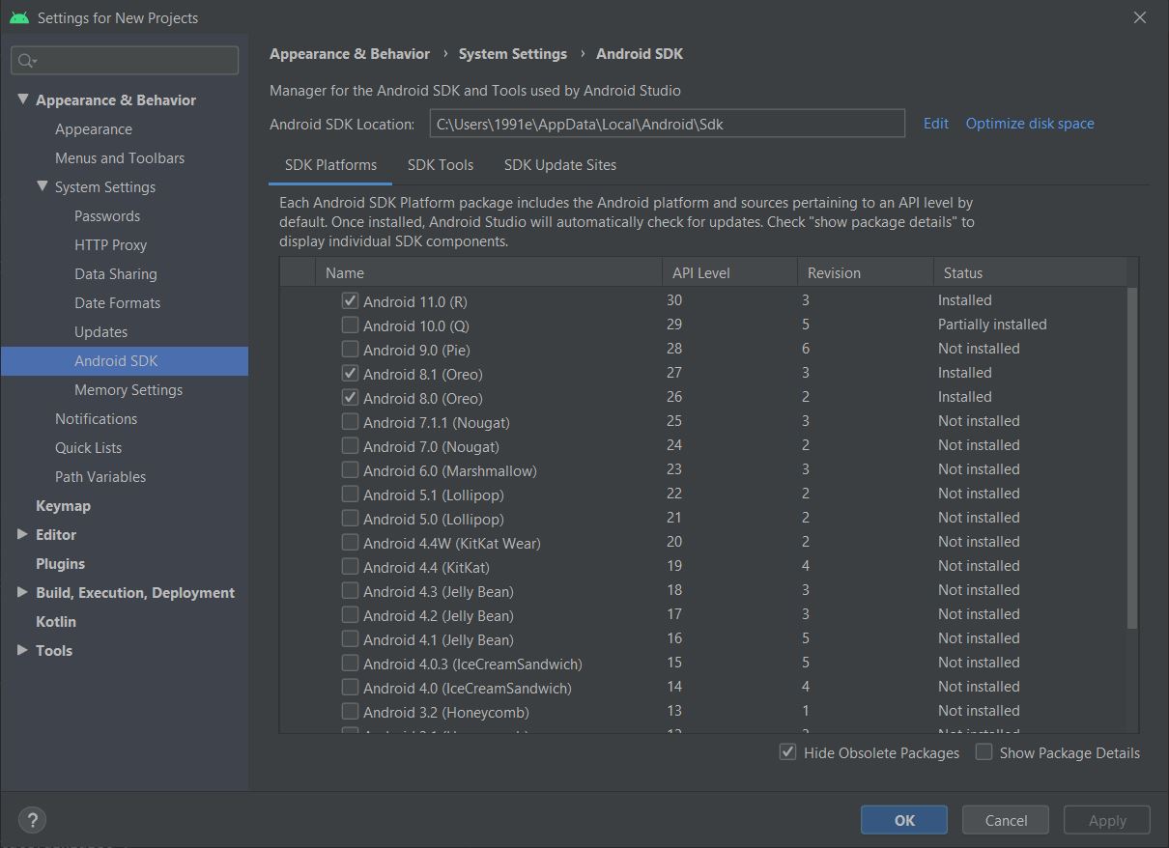Click Edit link for SDK location
1169x848 pixels.
pos(935,124)
